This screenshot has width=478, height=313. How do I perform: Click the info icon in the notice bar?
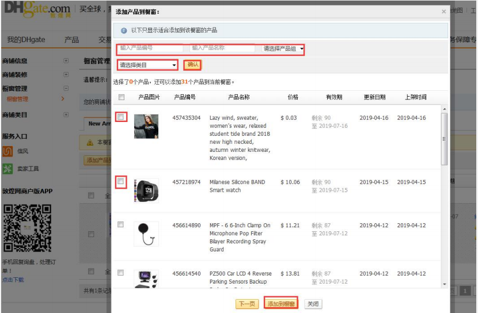click(x=124, y=30)
